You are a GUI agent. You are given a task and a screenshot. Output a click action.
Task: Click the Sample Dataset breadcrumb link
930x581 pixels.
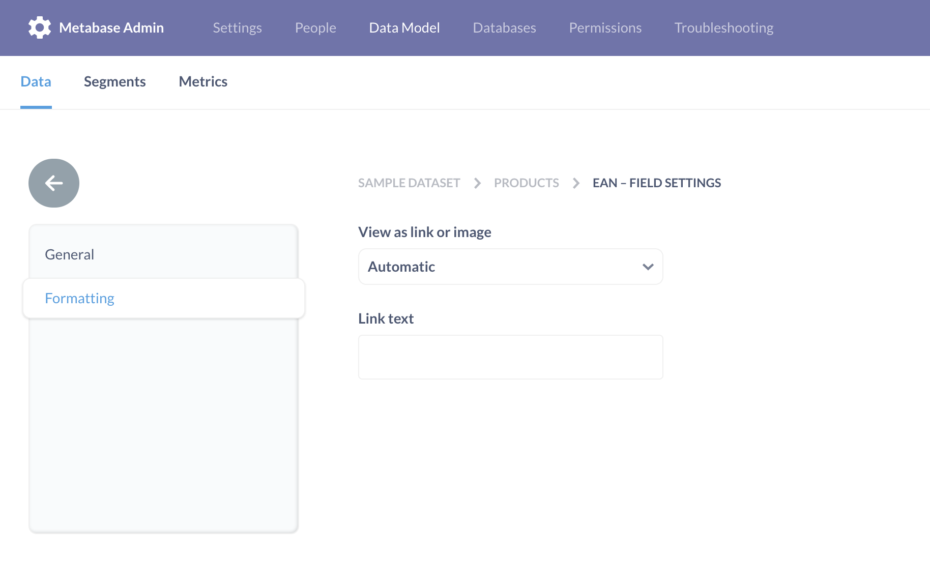tap(409, 183)
